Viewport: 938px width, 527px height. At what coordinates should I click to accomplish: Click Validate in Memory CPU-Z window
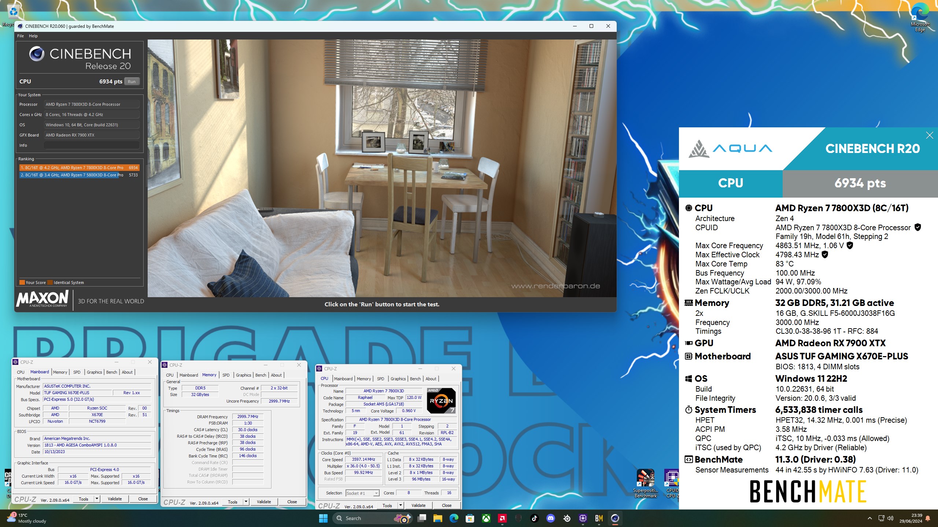point(264,502)
